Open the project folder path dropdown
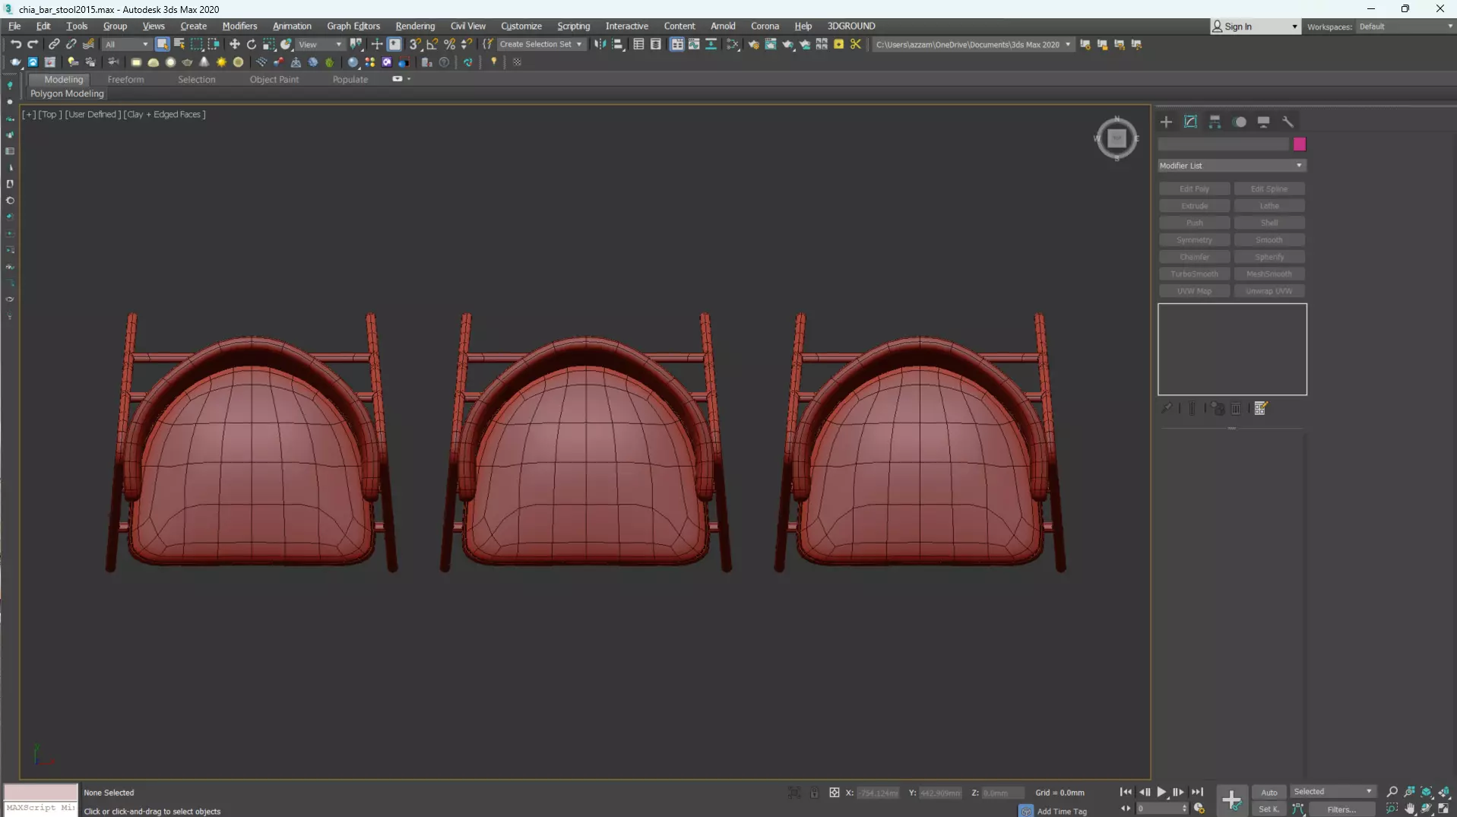1457x817 pixels. (973, 44)
